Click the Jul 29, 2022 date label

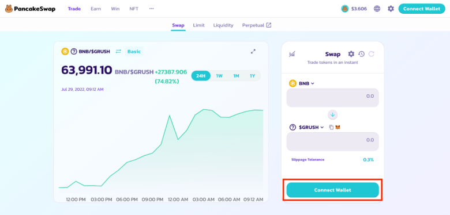82,89
